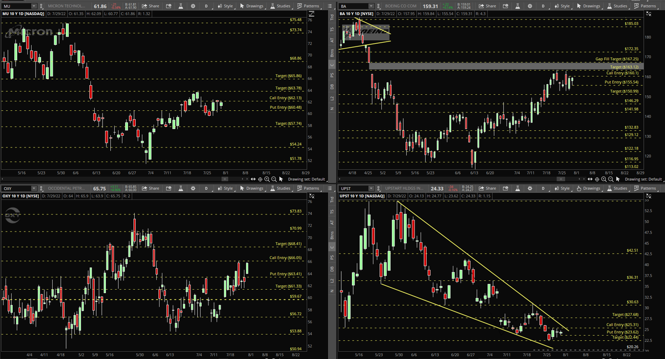The height and width of the screenshot is (359, 665).
Task: Open the MU chart settings gear
Action: click(x=193, y=6)
